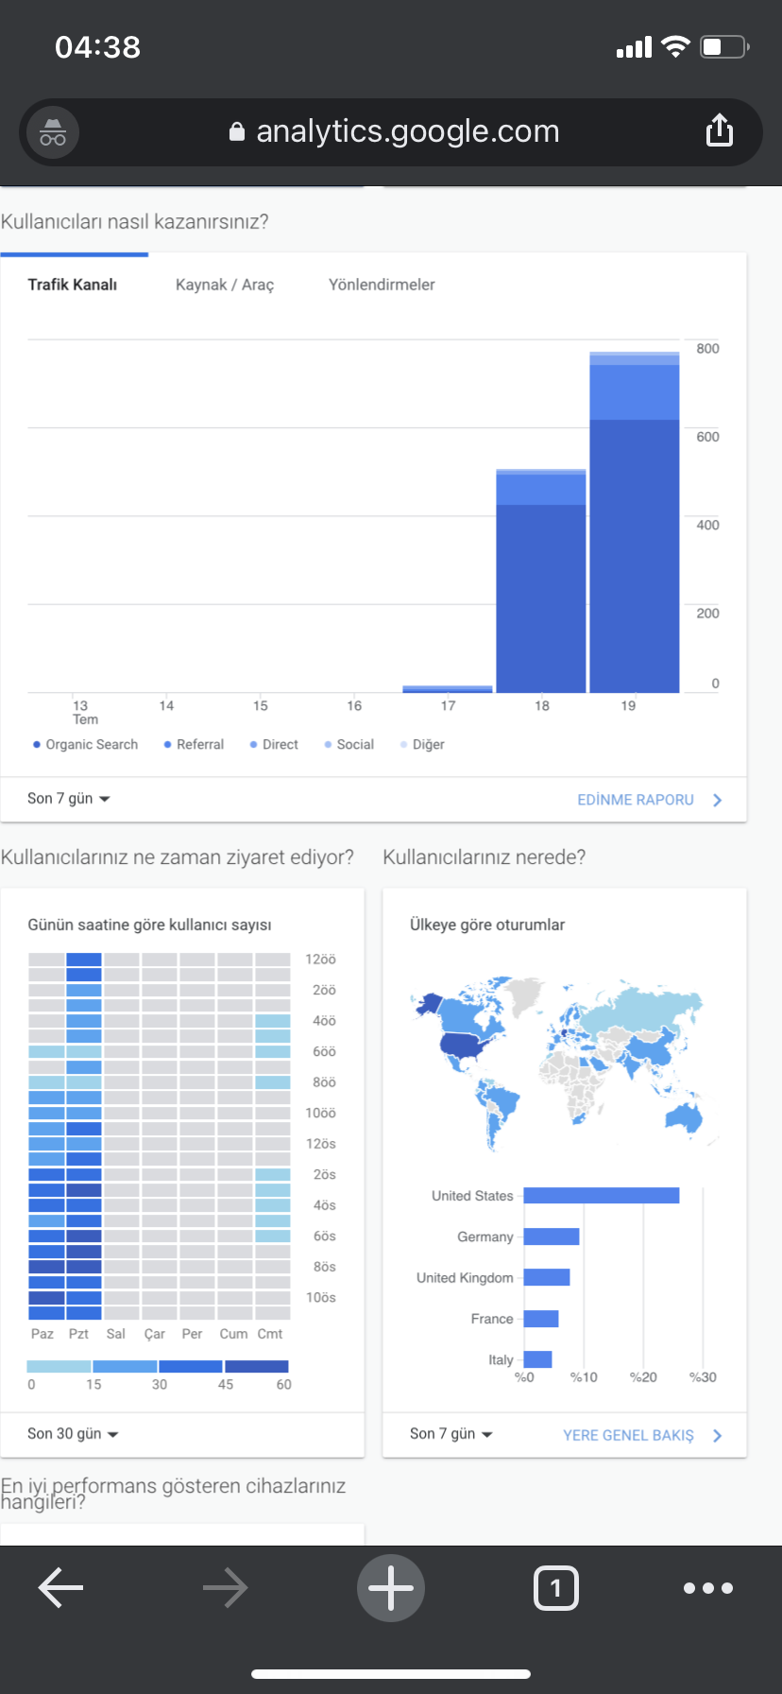The height and width of the screenshot is (1694, 782).
Task: Toggle the Social legend item
Action: (349, 745)
